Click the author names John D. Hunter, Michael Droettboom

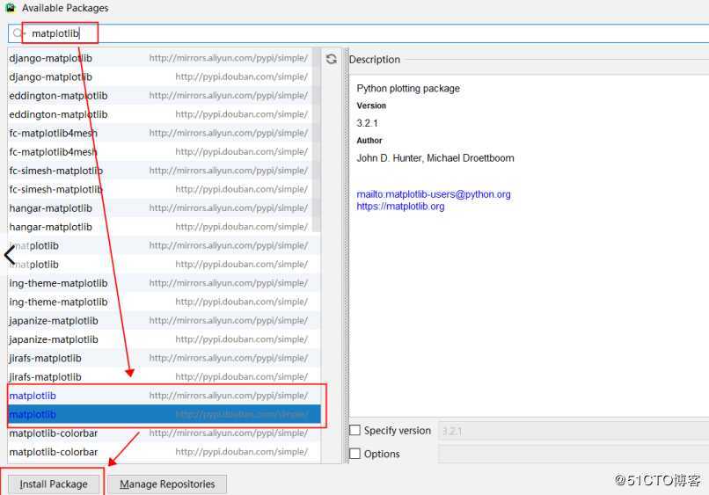click(x=435, y=158)
